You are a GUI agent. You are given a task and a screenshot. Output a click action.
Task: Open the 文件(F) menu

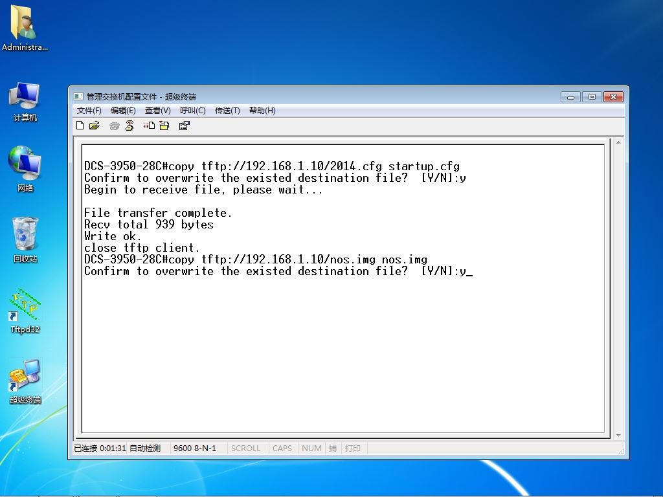click(x=89, y=111)
